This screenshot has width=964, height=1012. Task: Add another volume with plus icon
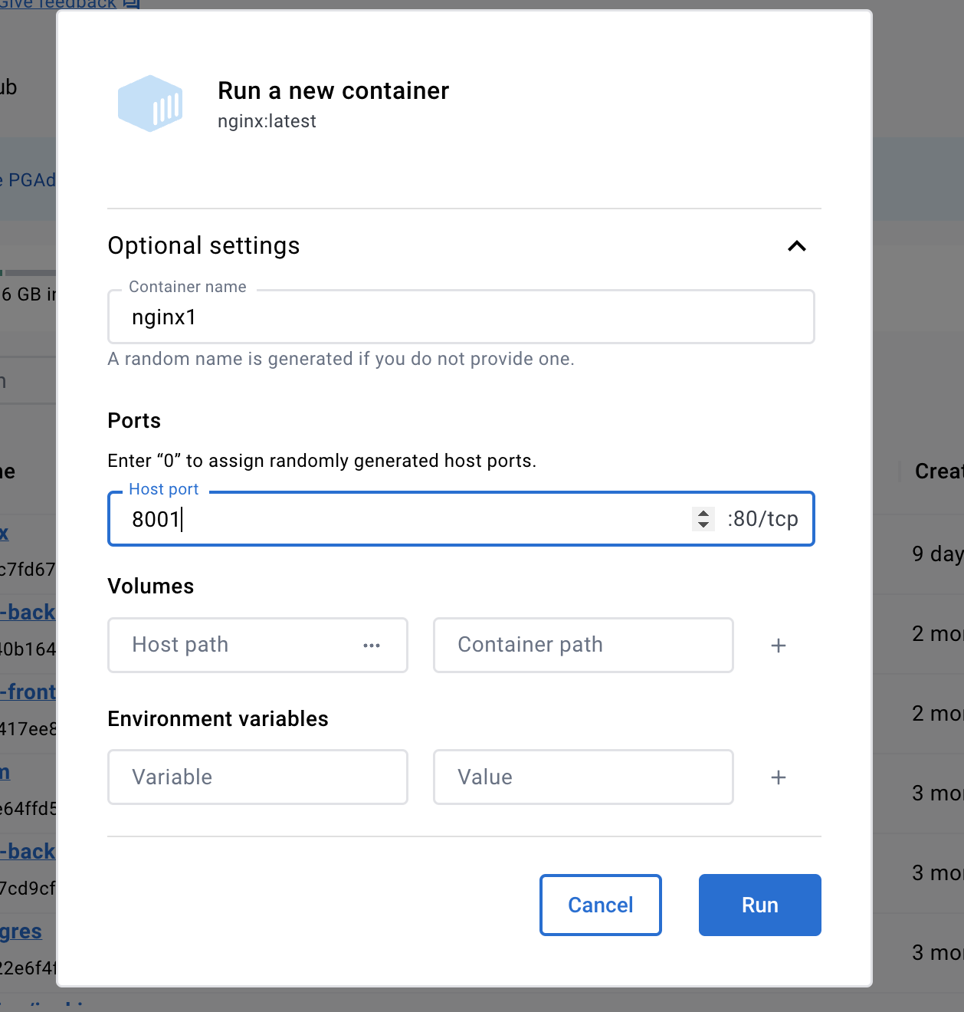(779, 646)
